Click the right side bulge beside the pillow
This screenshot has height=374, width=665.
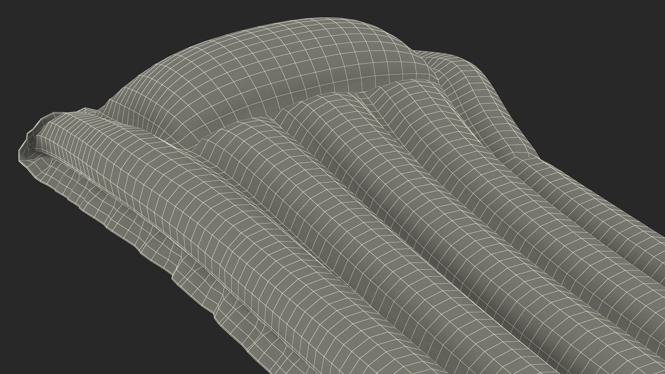[461, 74]
